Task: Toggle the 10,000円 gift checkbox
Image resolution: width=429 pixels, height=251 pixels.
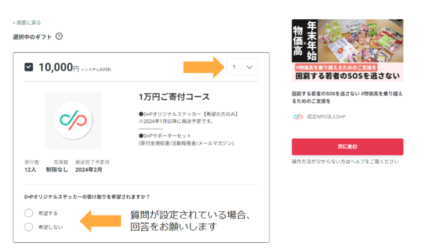Action: click(x=29, y=67)
